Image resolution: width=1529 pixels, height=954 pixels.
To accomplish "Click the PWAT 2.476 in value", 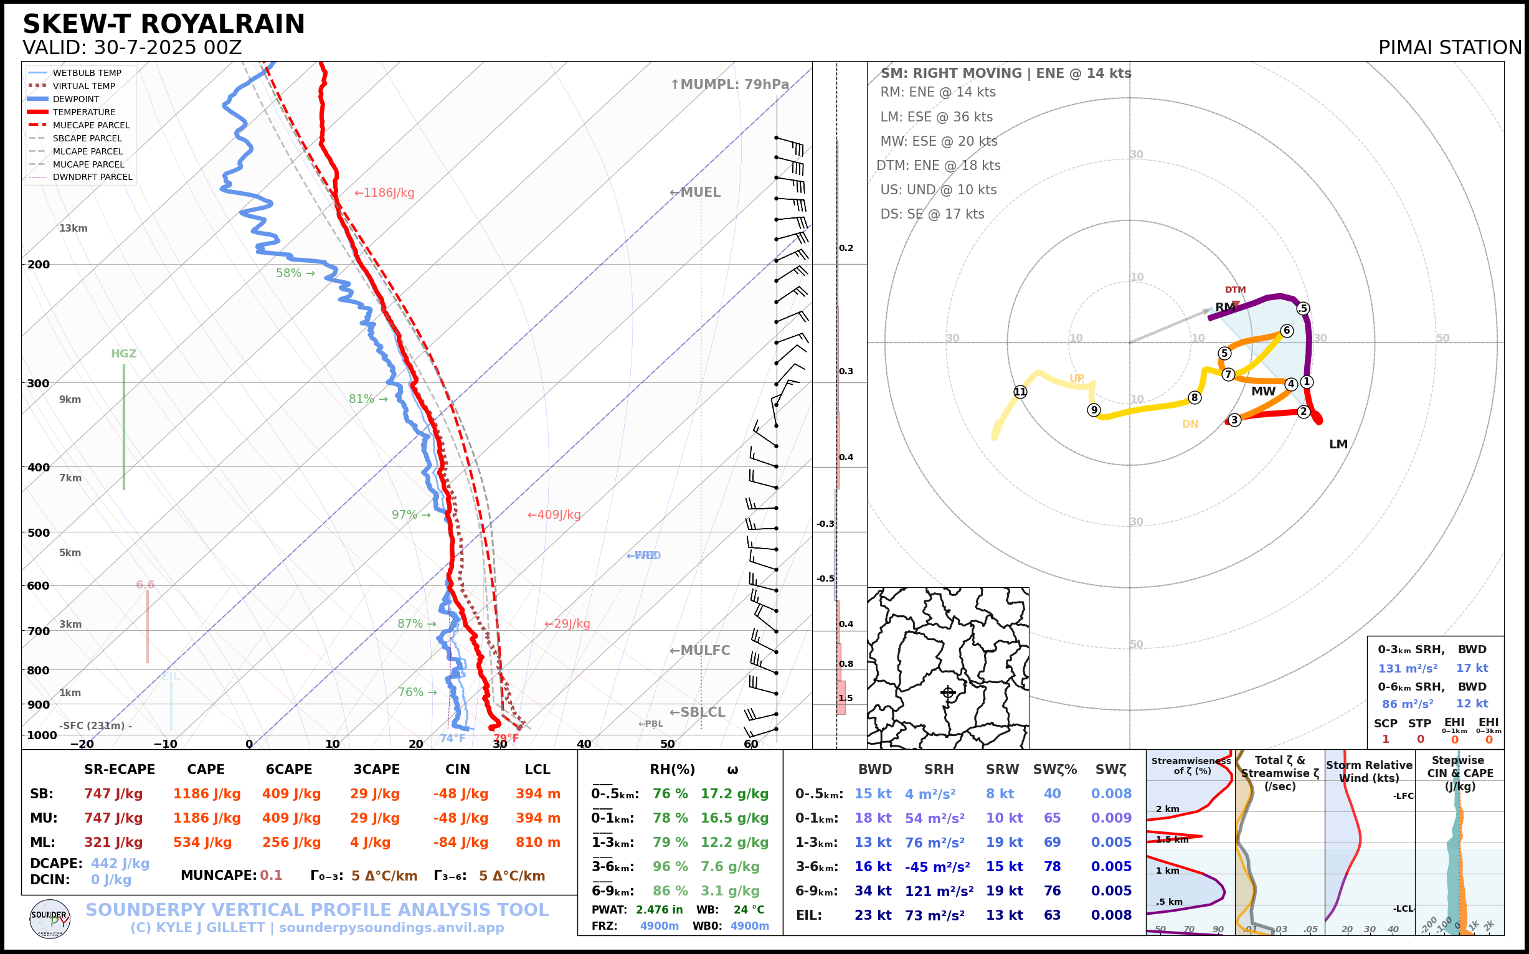I will pyautogui.click(x=659, y=910).
